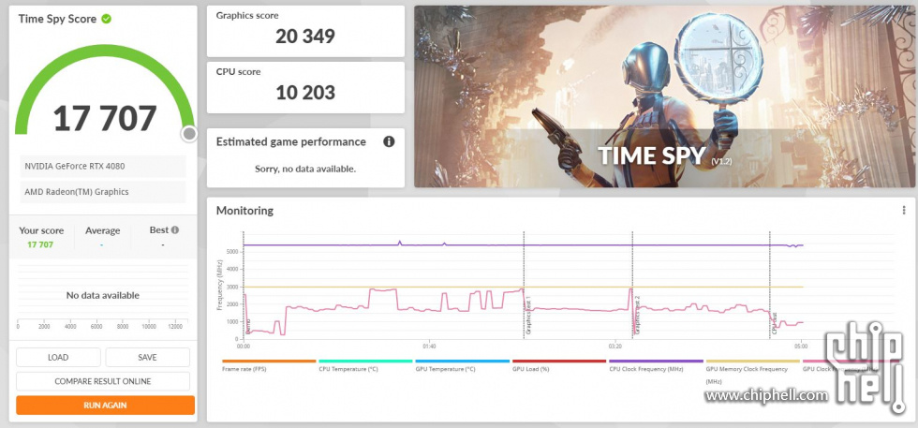Click the gray knob on the score gauge

[x=189, y=134]
